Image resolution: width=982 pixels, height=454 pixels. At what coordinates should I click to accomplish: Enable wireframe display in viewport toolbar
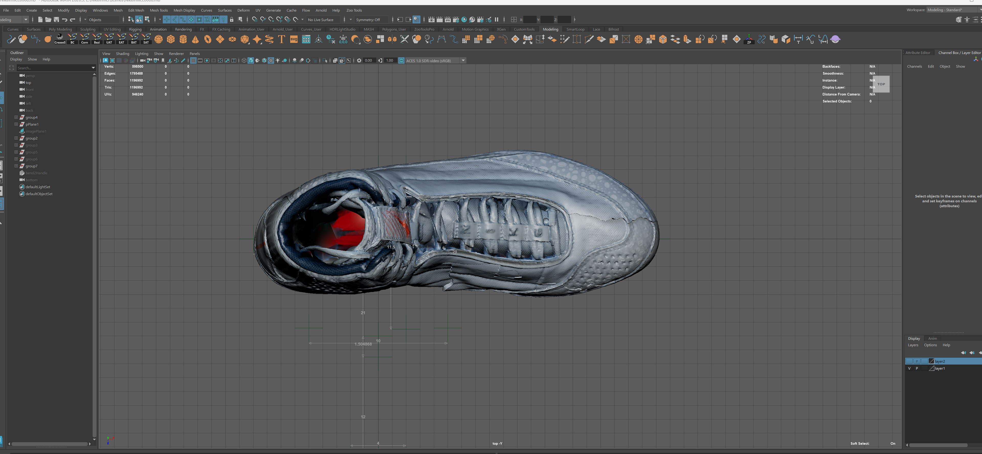tap(244, 61)
